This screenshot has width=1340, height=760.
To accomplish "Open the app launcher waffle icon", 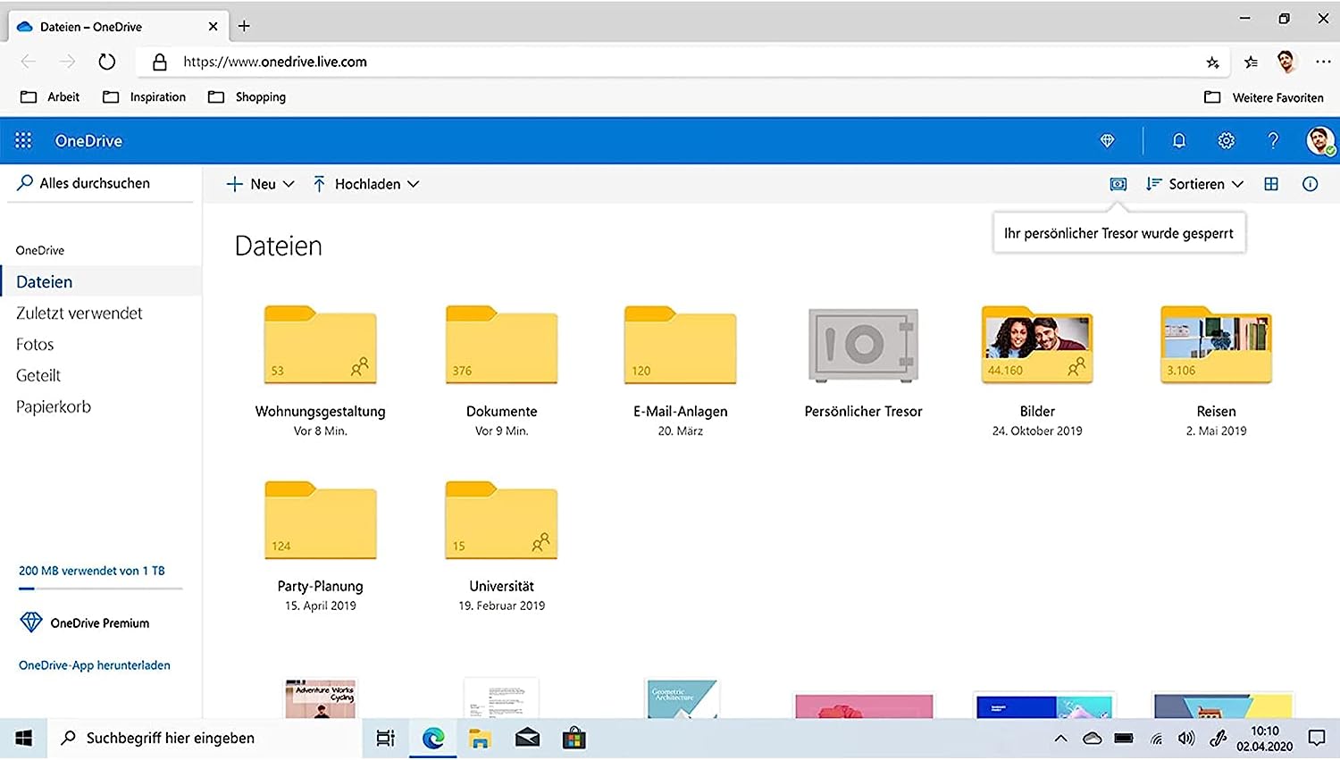I will pos(23,140).
